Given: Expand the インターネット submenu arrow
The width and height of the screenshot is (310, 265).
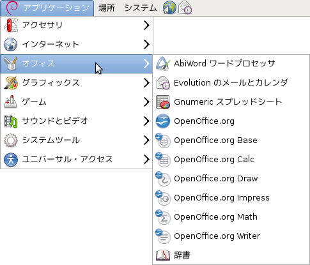Looking at the screenshot, I should point(146,45).
